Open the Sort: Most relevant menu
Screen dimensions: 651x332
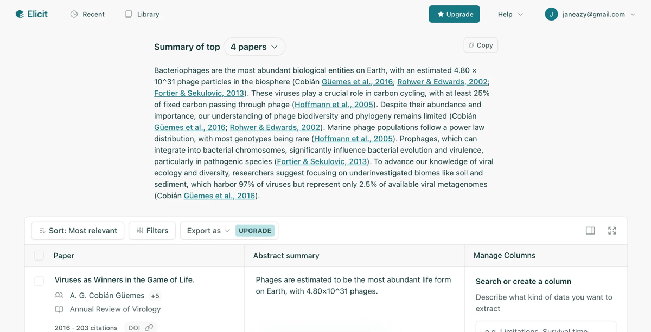tap(78, 231)
